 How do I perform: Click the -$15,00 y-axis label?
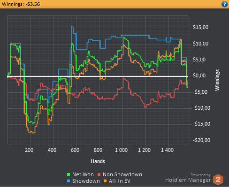(201, 124)
